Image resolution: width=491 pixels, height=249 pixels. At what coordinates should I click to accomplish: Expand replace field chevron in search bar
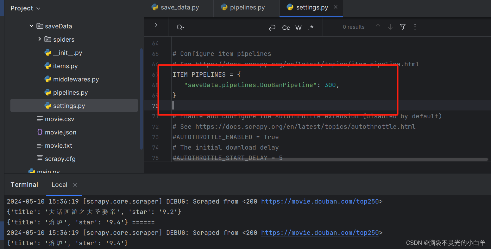(x=156, y=25)
